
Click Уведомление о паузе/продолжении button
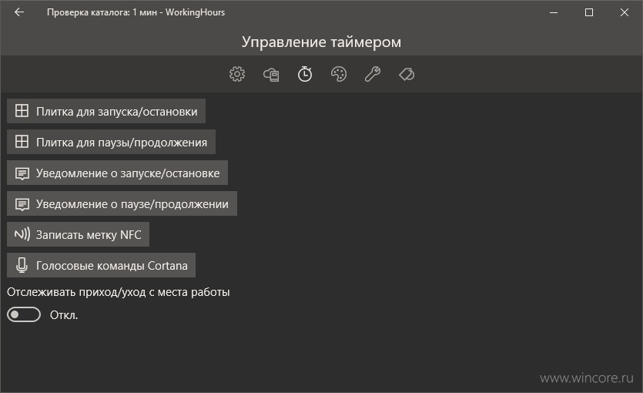point(122,203)
